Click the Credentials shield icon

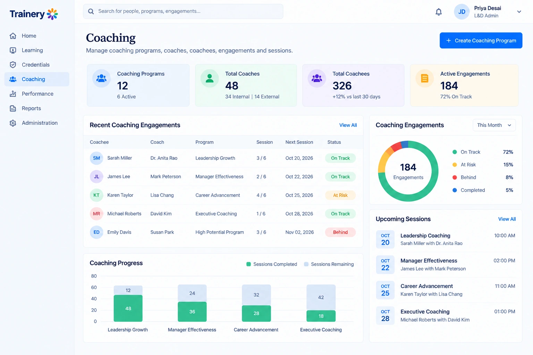13,65
